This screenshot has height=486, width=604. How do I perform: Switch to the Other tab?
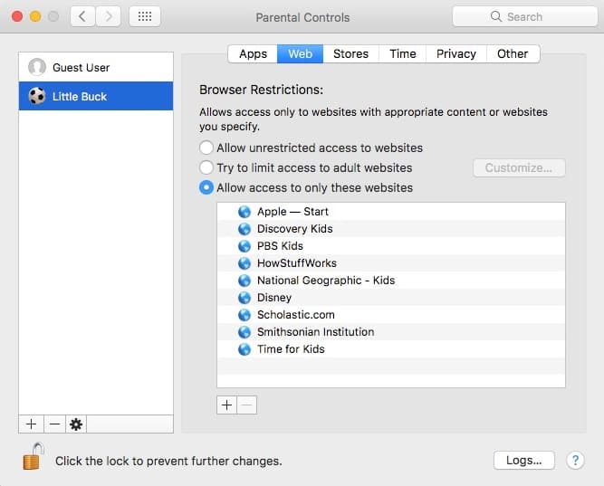(x=513, y=53)
